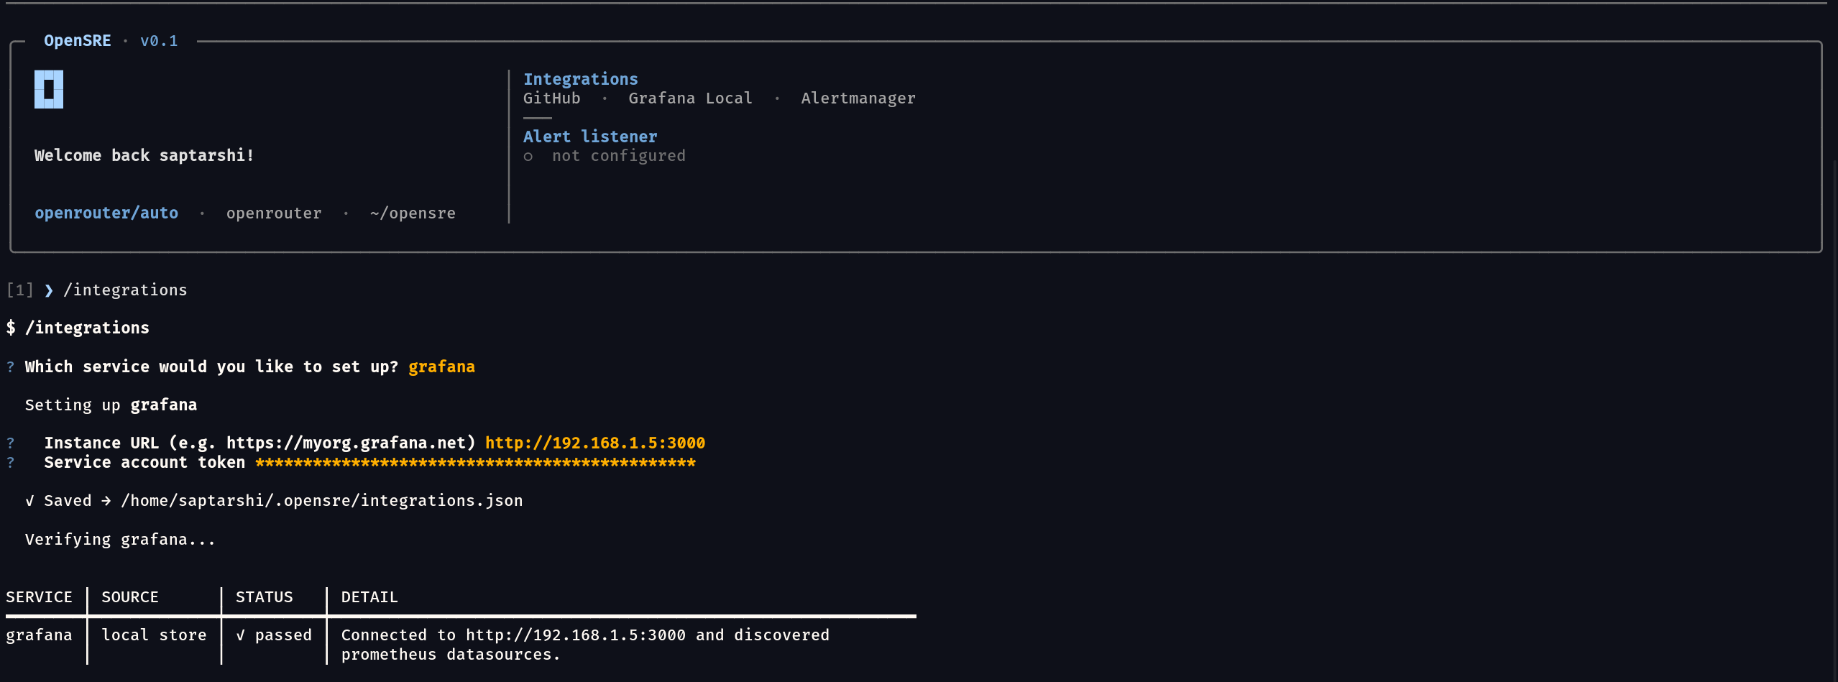Click the Integrations heading
The height and width of the screenshot is (682, 1838).
coord(581,79)
